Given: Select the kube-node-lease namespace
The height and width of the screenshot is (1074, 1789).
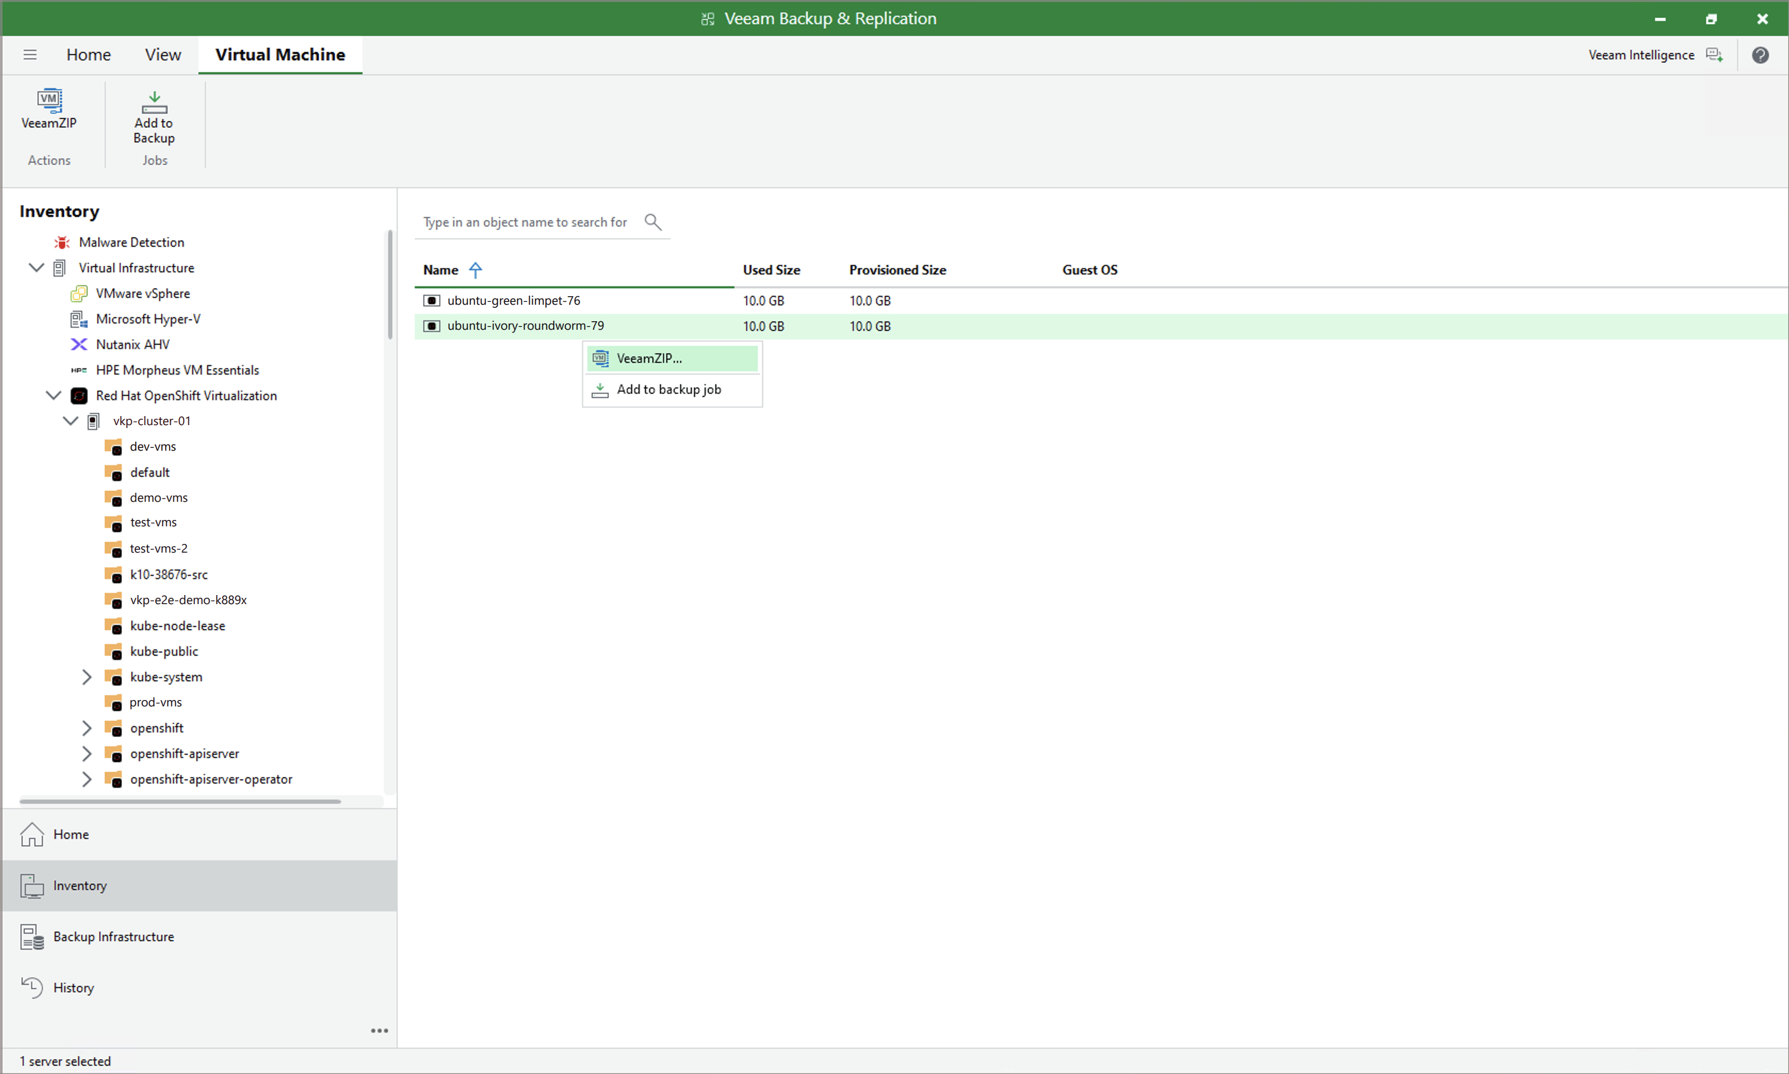Looking at the screenshot, I should click(177, 626).
